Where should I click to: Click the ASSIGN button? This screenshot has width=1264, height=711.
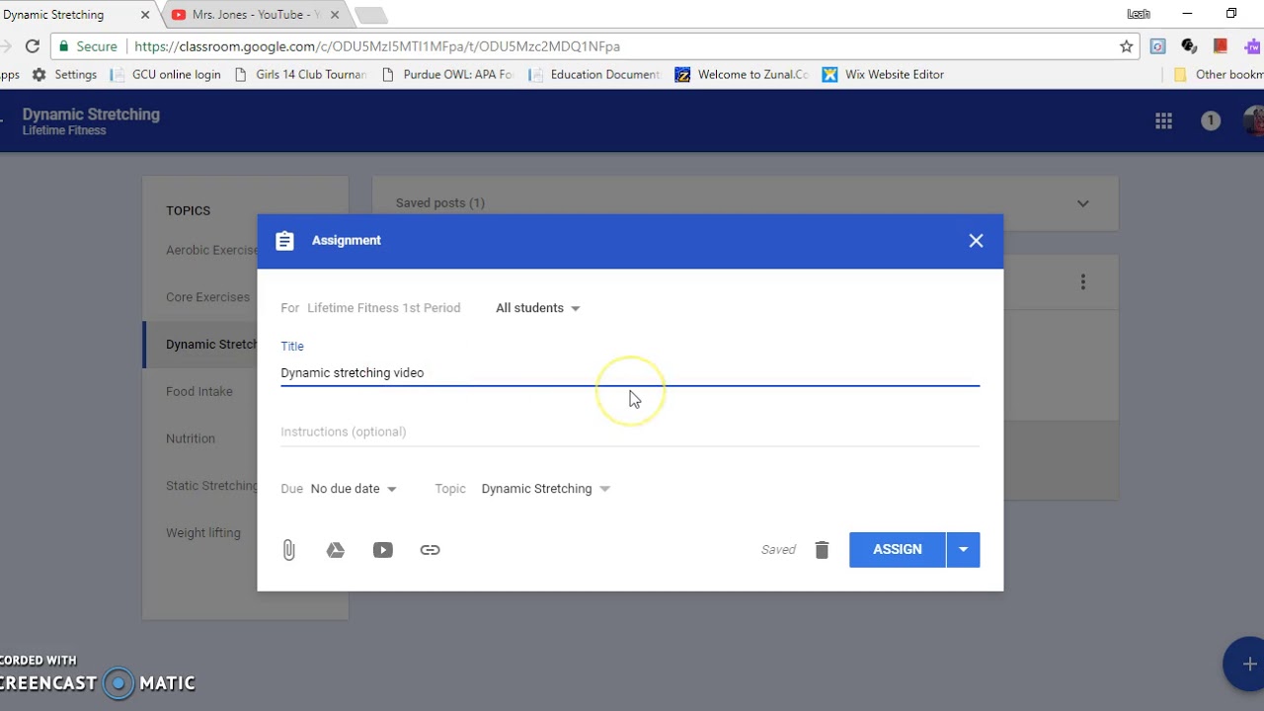(x=898, y=550)
